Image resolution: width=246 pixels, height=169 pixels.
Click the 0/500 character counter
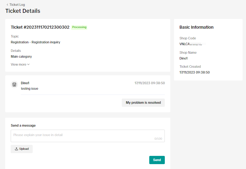coord(158,139)
